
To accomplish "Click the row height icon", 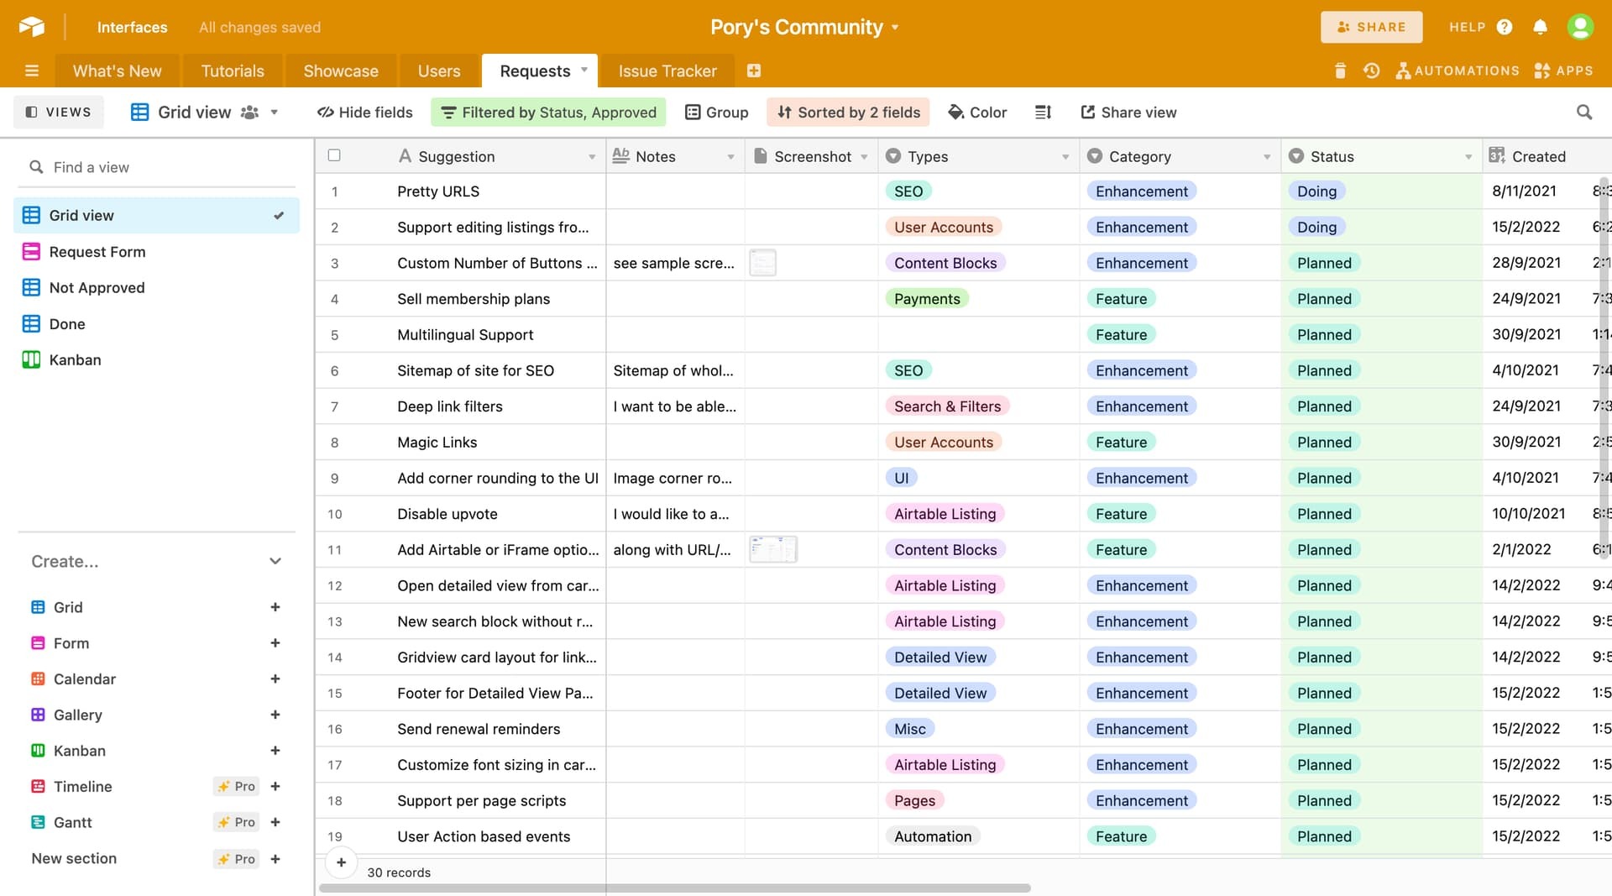I will 1043,113.
